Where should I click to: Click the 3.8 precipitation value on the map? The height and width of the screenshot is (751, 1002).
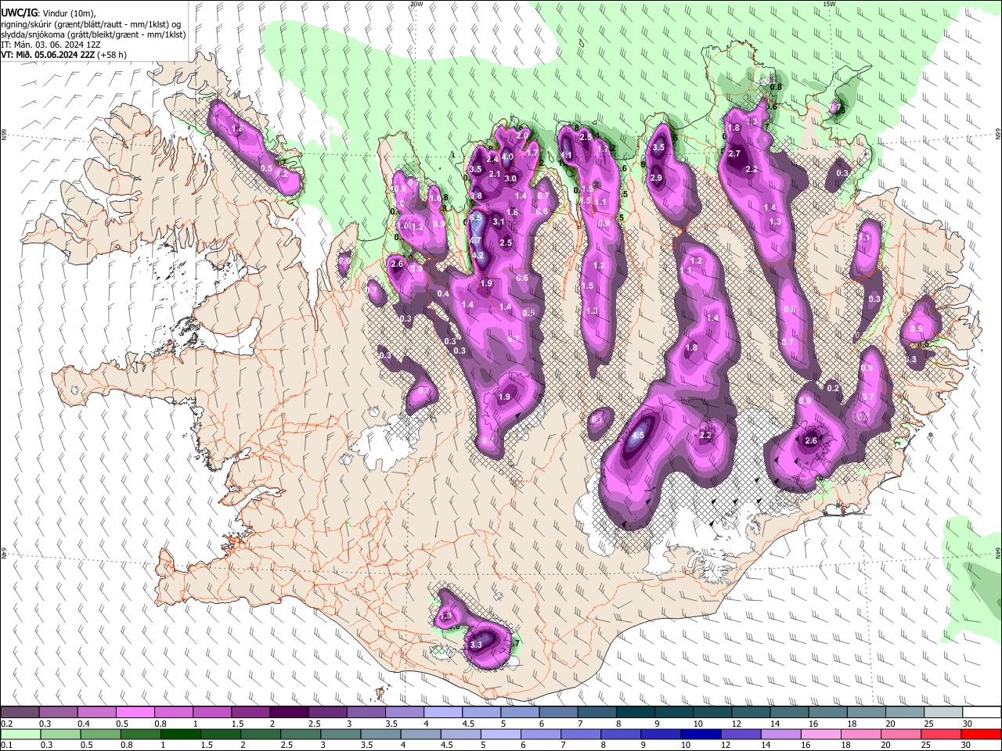pyautogui.click(x=476, y=195)
